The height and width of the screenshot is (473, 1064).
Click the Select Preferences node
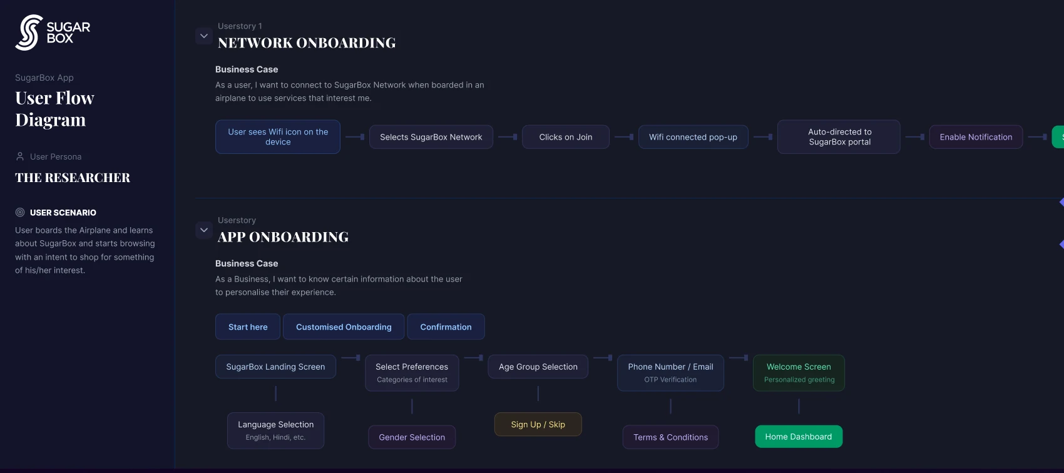coord(412,373)
